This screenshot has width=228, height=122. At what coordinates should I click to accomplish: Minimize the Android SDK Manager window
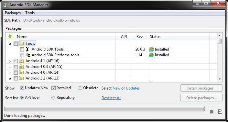click(197, 3)
